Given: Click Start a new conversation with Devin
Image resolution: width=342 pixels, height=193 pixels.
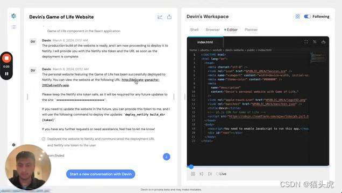Looking at the screenshot, I should click(x=101, y=174).
